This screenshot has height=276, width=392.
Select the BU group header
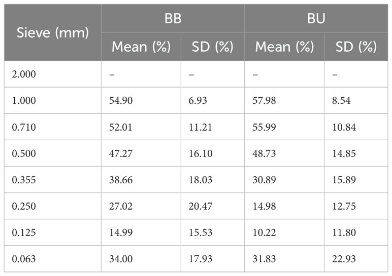tap(316, 20)
